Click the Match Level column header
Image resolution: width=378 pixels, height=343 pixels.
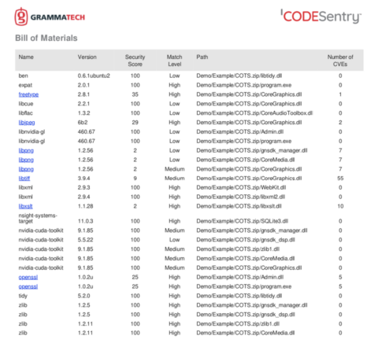pyautogui.click(x=174, y=61)
